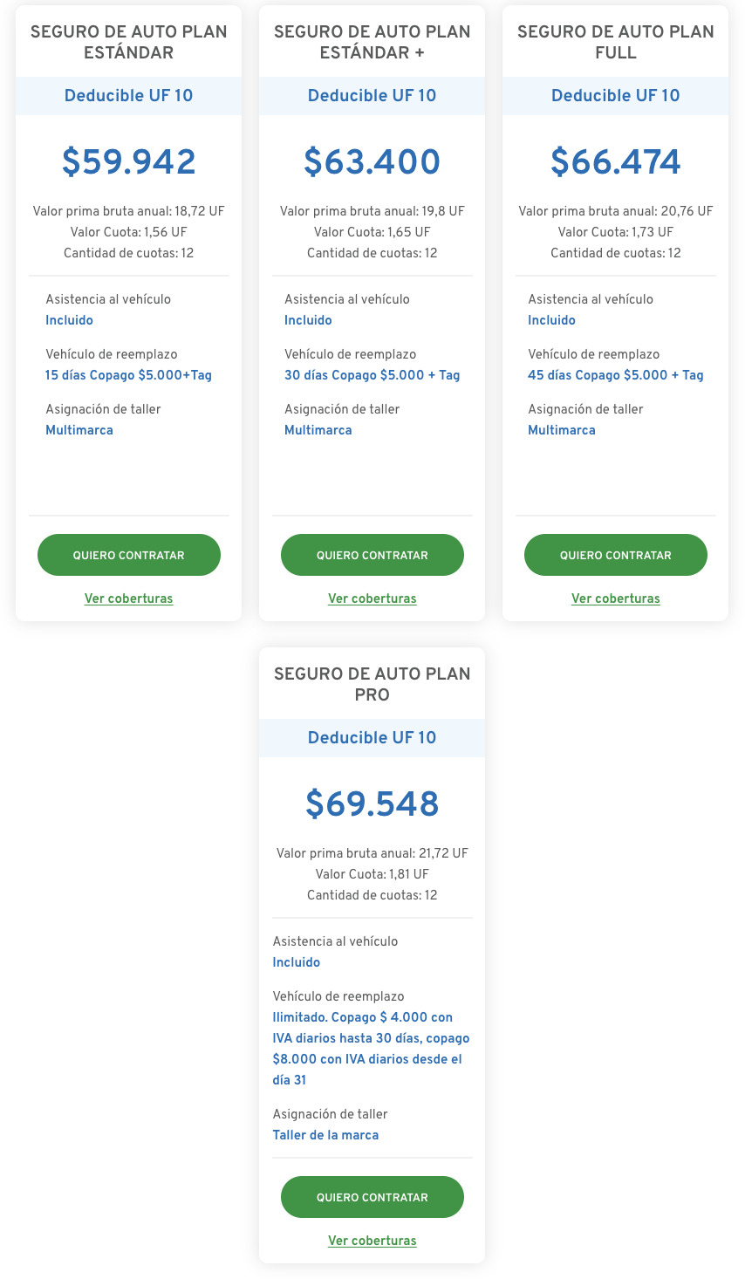Click the Seguro de Auto Plan Estándar title
This screenshot has height=1279, width=745.
128,42
